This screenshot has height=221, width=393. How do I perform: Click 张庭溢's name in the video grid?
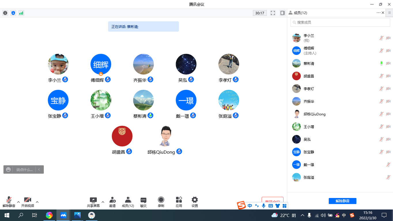(225, 116)
